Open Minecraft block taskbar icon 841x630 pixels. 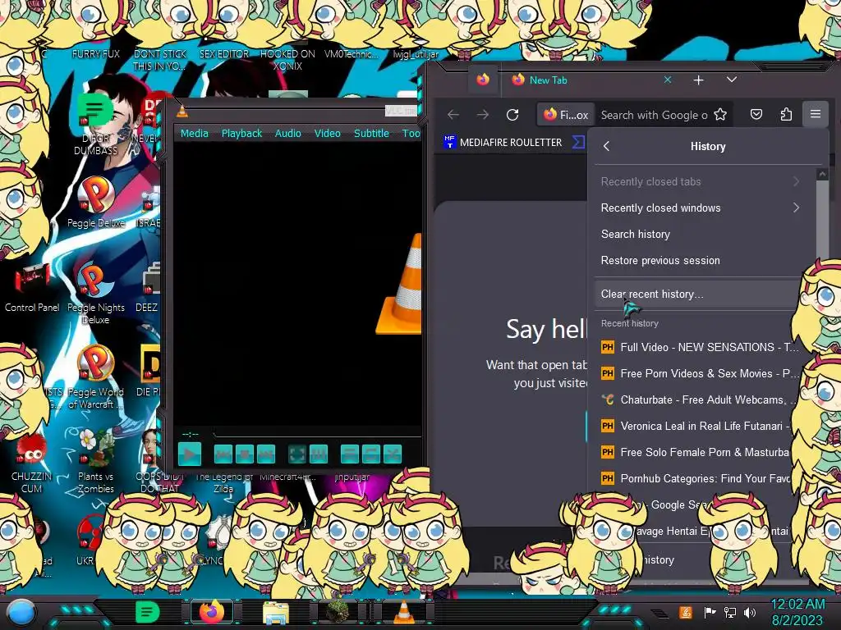coord(339,612)
